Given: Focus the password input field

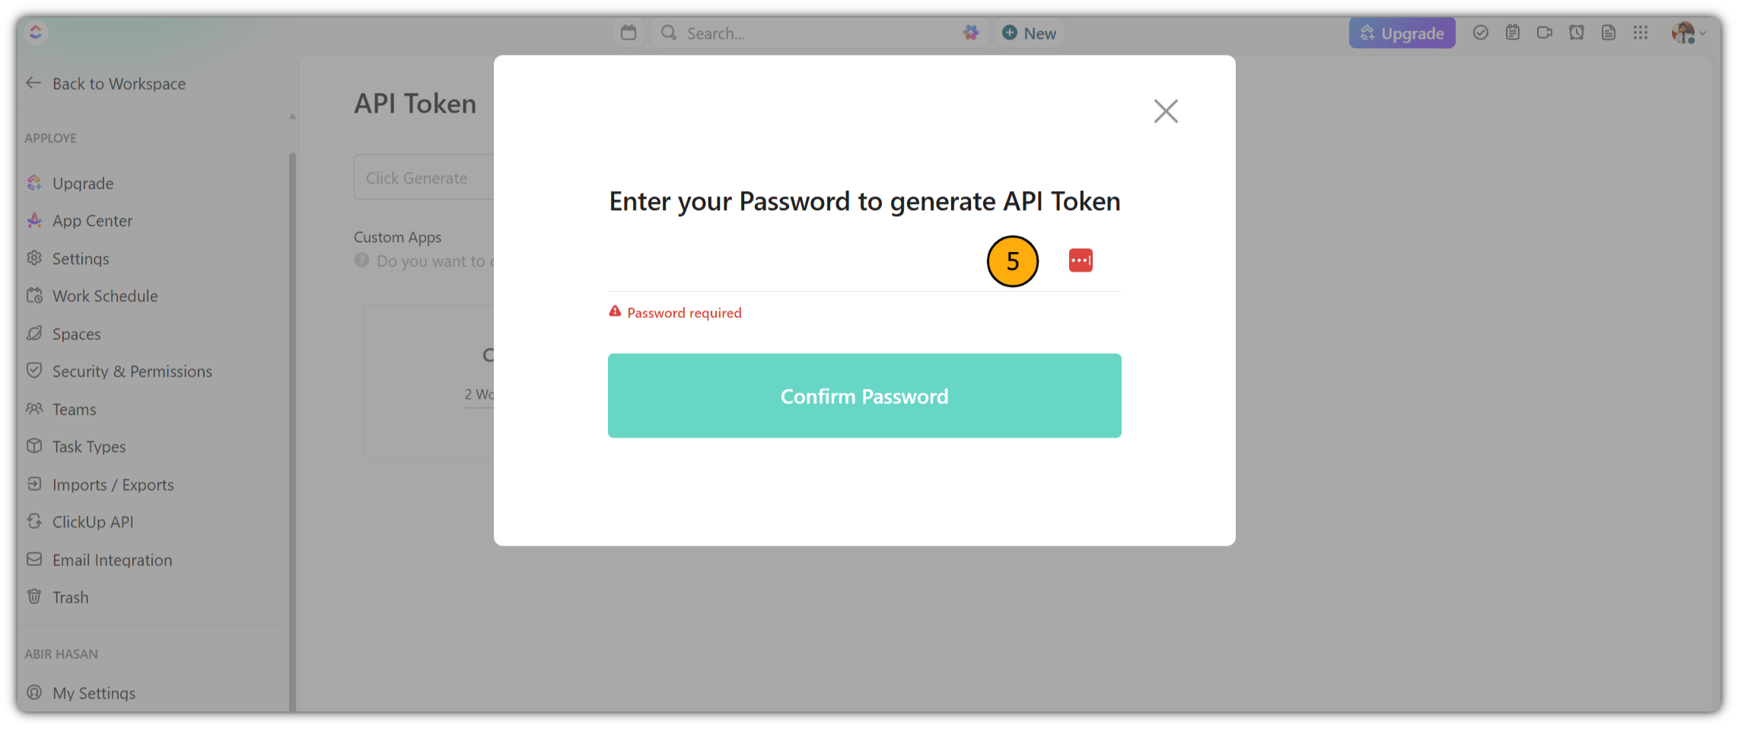Looking at the screenshot, I should pyautogui.click(x=791, y=261).
